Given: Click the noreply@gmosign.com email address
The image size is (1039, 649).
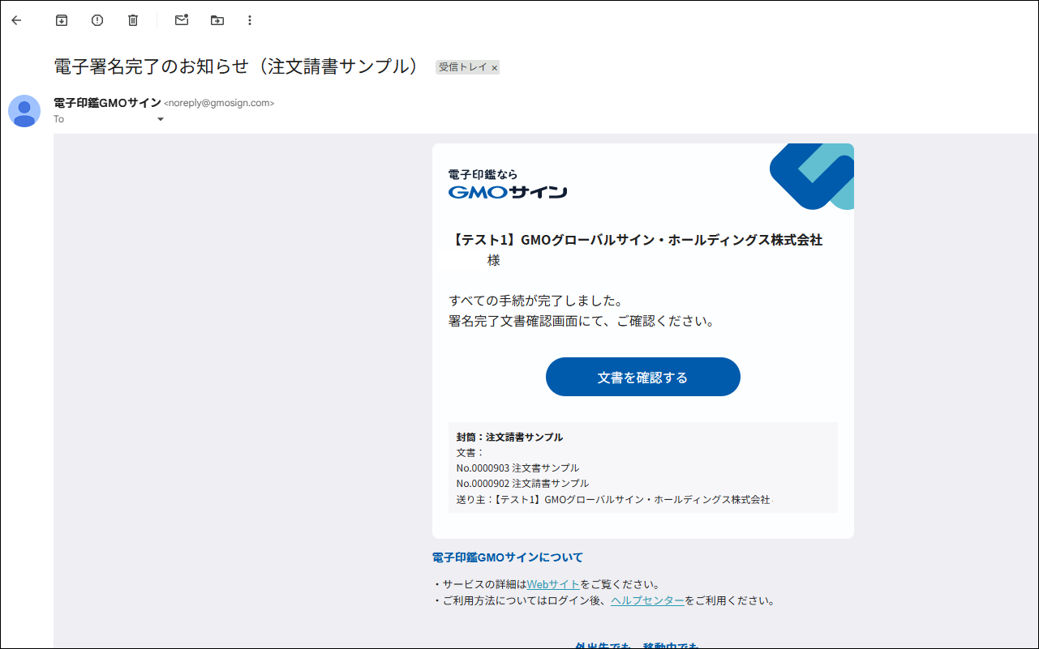Looking at the screenshot, I should tap(218, 104).
